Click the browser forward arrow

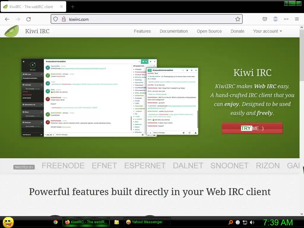pyautogui.click(x=18, y=19)
